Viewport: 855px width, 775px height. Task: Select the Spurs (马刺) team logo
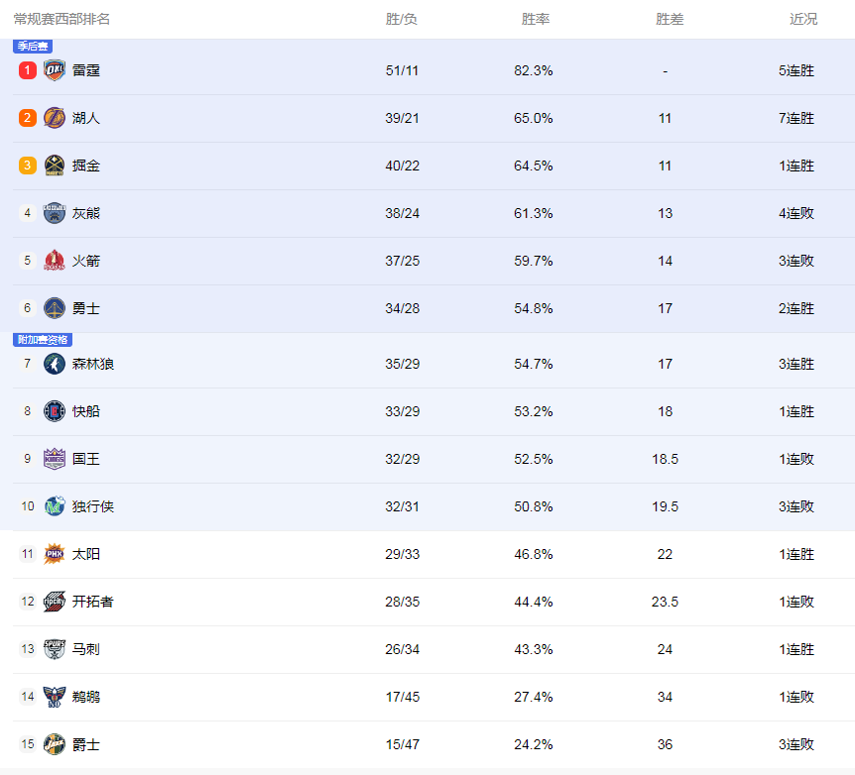click(55, 649)
